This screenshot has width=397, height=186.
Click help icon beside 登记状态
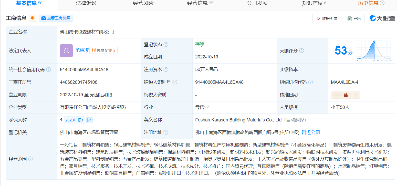(x=166, y=44)
